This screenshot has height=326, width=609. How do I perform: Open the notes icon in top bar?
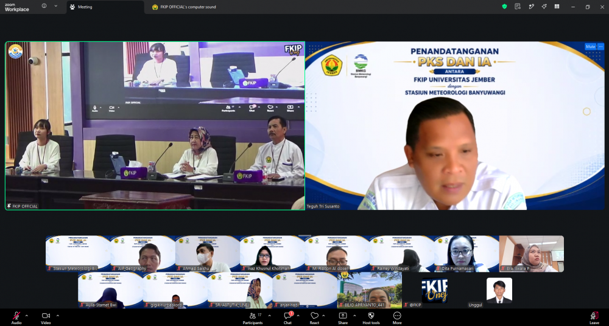coord(517,6)
